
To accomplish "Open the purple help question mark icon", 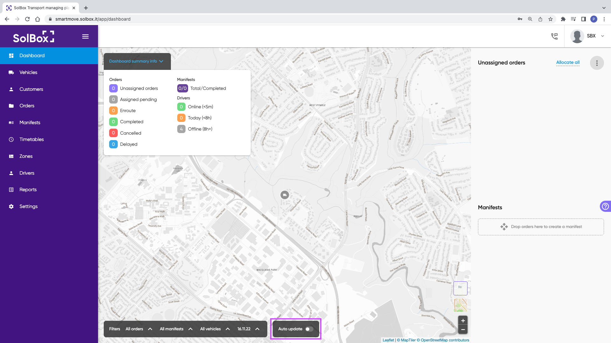I will pos(606,206).
